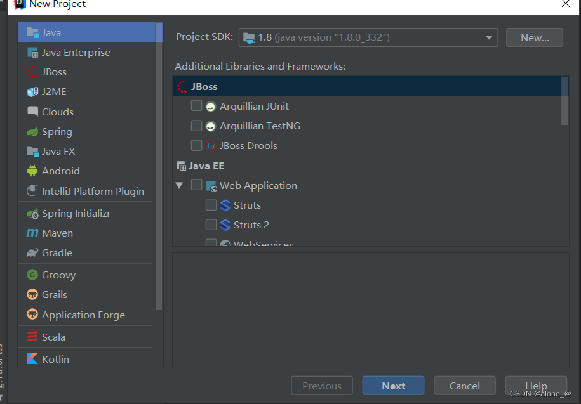The width and height of the screenshot is (581, 404).
Task: Click the Application Forge icon
Action: pos(32,315)
